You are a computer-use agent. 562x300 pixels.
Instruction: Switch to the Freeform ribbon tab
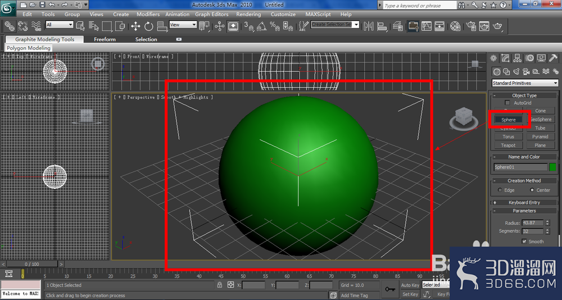105,39
